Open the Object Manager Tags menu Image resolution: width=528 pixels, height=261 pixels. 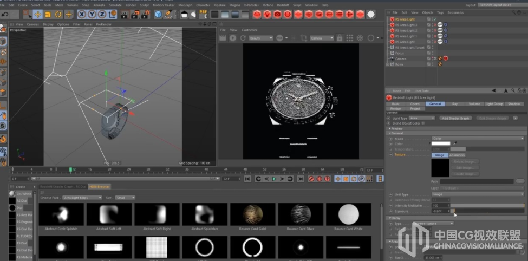pyautogui.click(x=440, y=12)
